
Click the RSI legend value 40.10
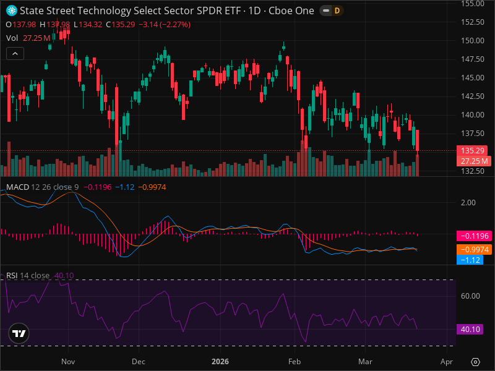pyautogui.click(x=64, y=275)
